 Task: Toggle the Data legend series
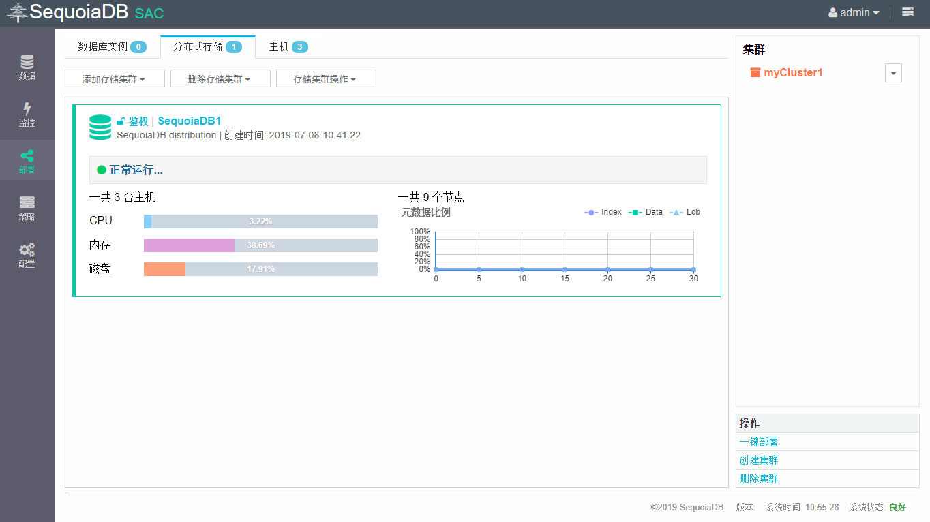click(645, 212)
